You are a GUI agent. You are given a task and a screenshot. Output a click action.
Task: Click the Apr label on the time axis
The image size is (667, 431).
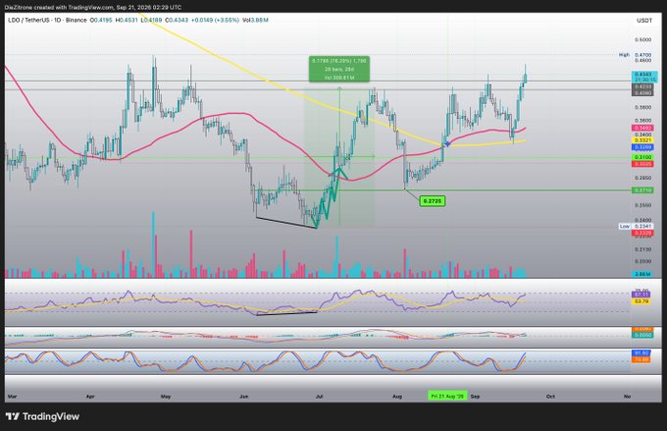pyautogui.click(x=90, y=397)
